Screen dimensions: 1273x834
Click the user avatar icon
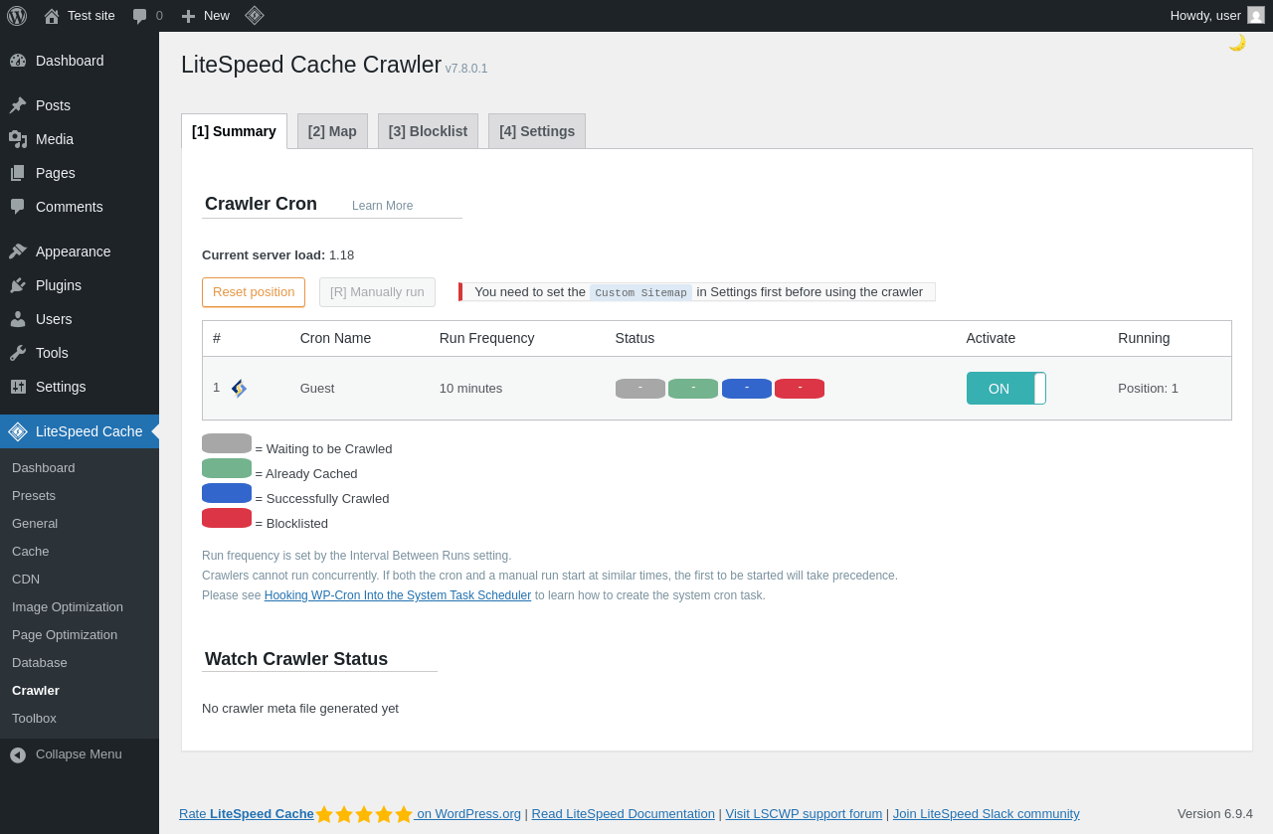[1256, 15]
